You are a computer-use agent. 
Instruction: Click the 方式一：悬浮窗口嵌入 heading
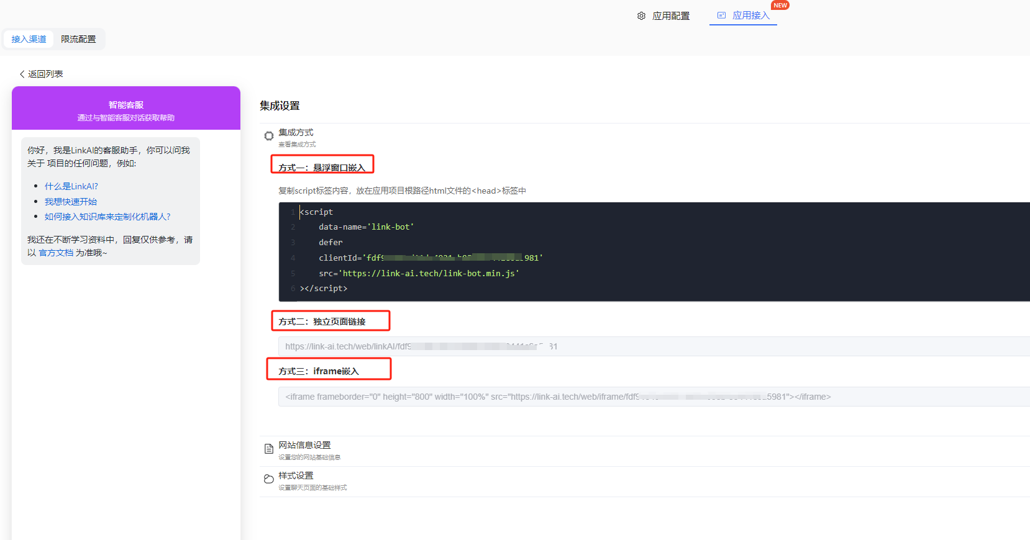pyautogui.click(x=322, y=168)
